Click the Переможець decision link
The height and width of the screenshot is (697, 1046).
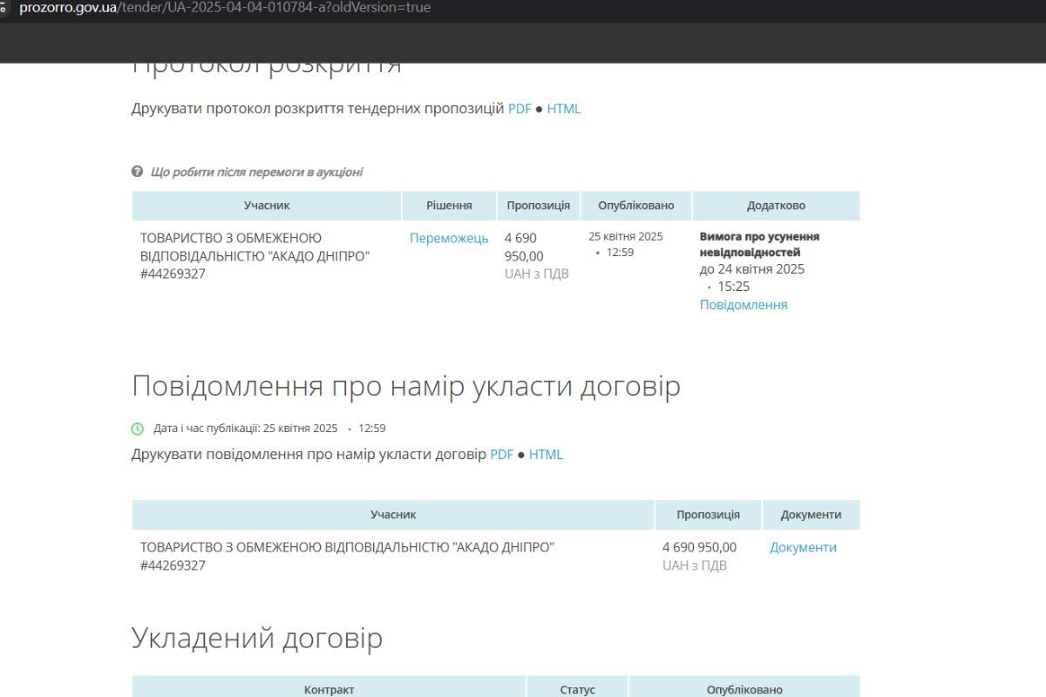pos(448,237)
